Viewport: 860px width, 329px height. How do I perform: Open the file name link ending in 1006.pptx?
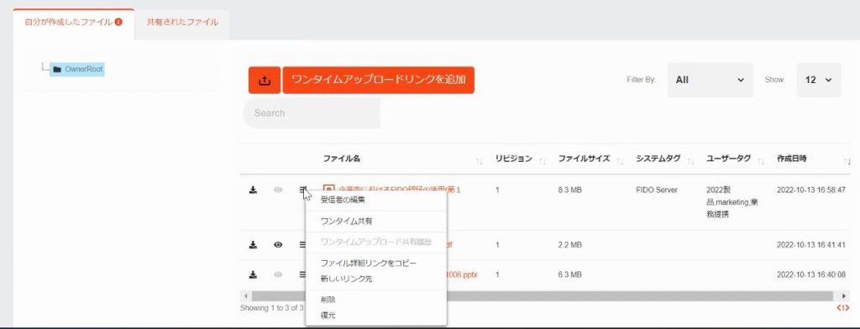[x=462, y=274]
